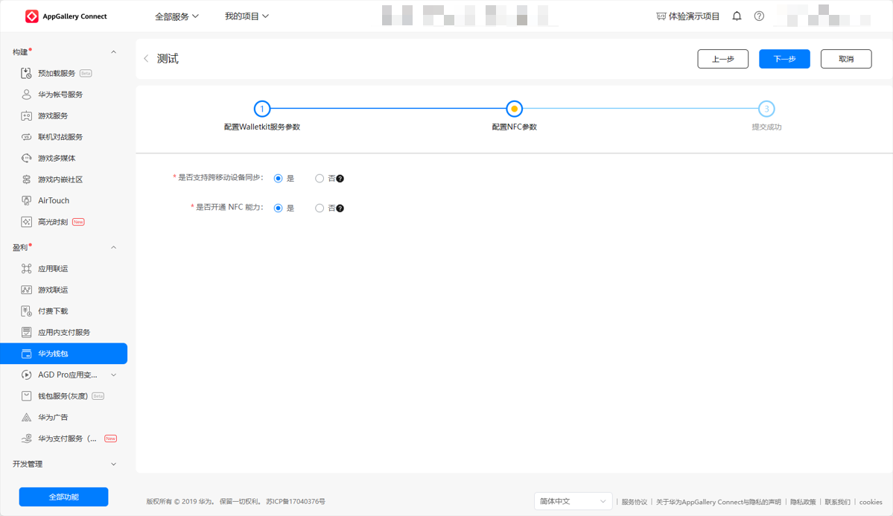Select 否 for 是否开通 NFC 能力
893x516 pixels.
320,208
